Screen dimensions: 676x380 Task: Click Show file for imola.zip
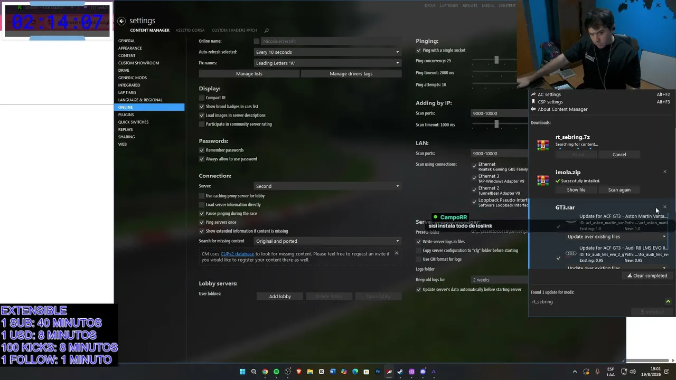pyautogui.click(x=576, y=190)
